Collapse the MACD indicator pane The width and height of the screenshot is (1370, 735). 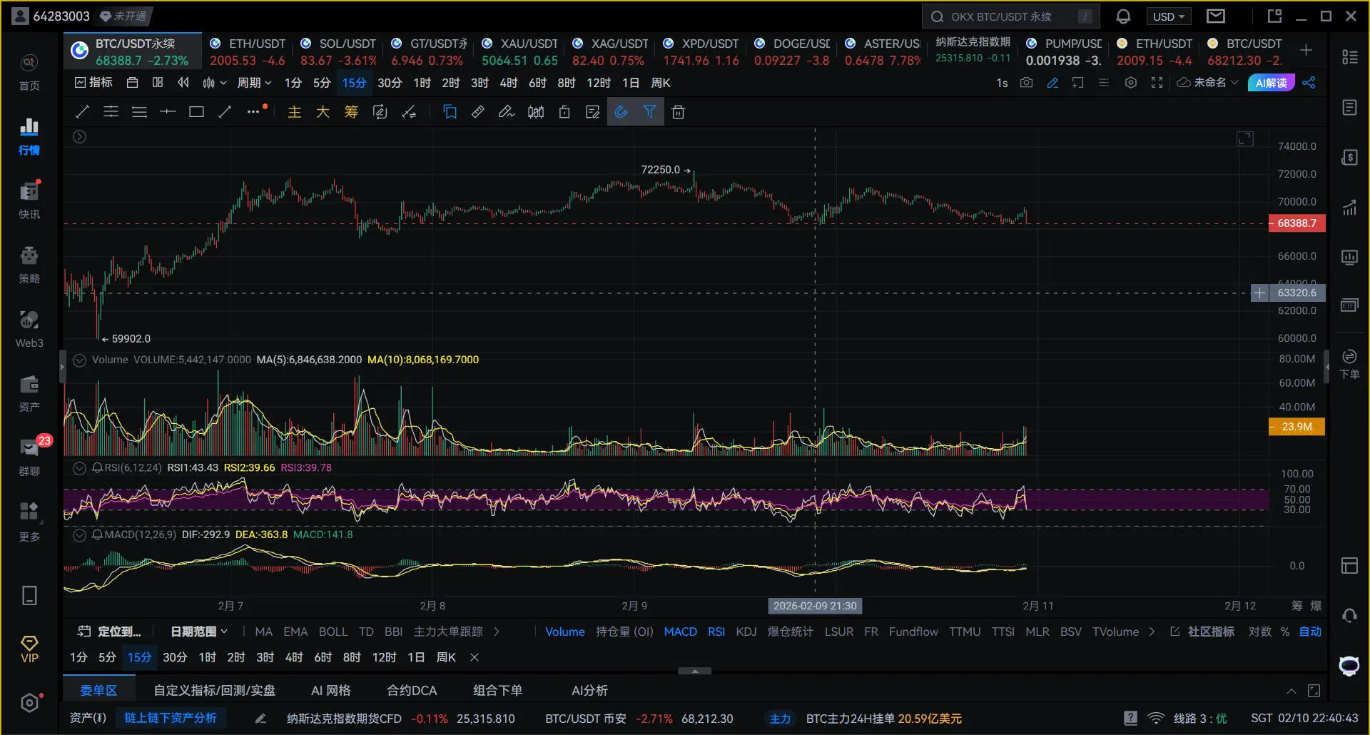click(80, 535)
